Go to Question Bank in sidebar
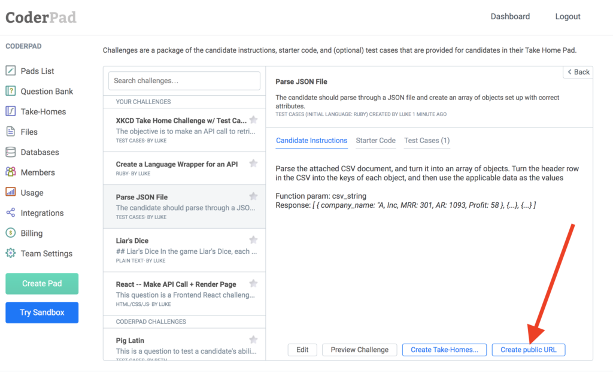 [47, 92]
